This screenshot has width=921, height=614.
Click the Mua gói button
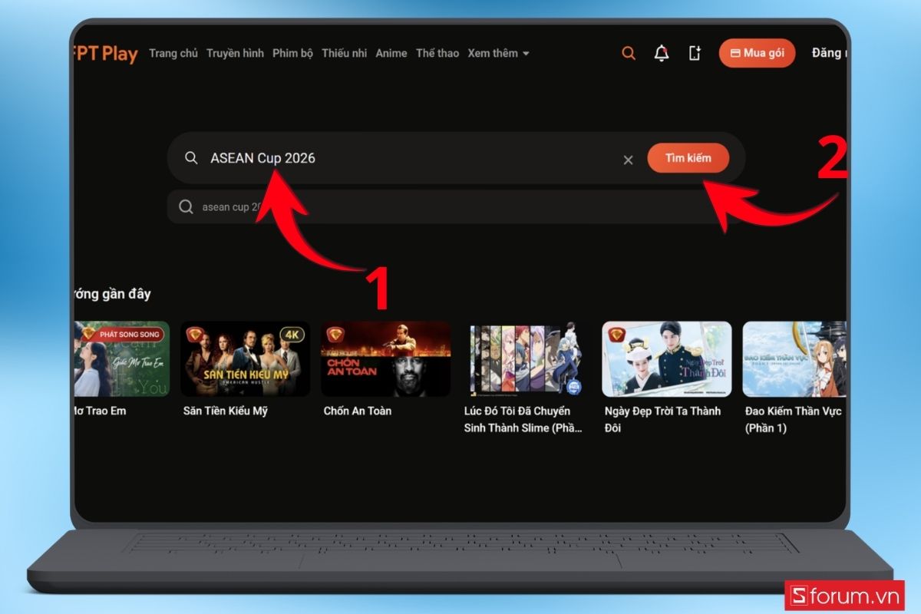click(x=757, y=53)
